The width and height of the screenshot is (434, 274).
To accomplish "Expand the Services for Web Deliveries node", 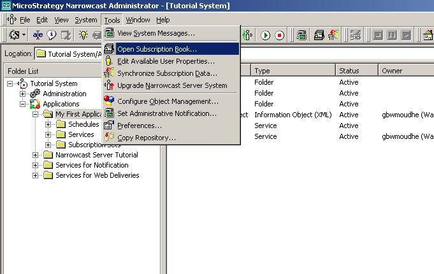I will 36,175.
